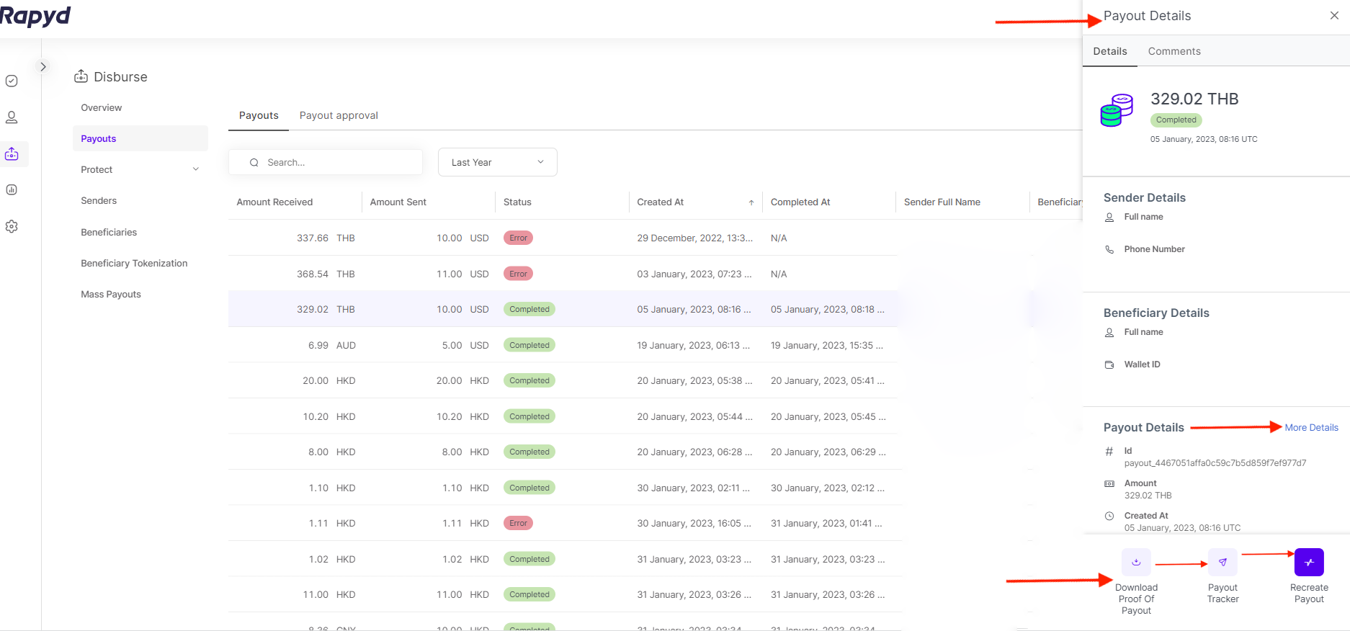Select the 6.99 AUD payout row
Image resolution: width=1350 pixels, height=631 pixels.
click(562, 345)
